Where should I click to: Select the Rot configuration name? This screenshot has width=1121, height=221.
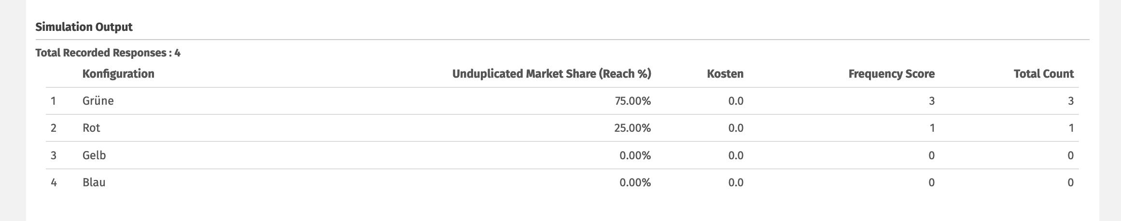pos(91,128)
